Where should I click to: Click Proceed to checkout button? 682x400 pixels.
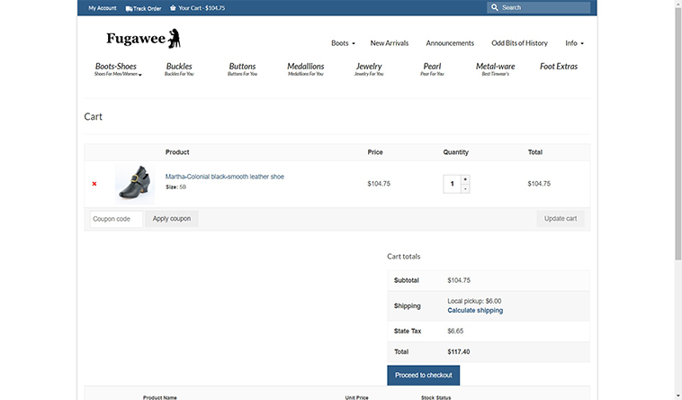coord(423,374)
